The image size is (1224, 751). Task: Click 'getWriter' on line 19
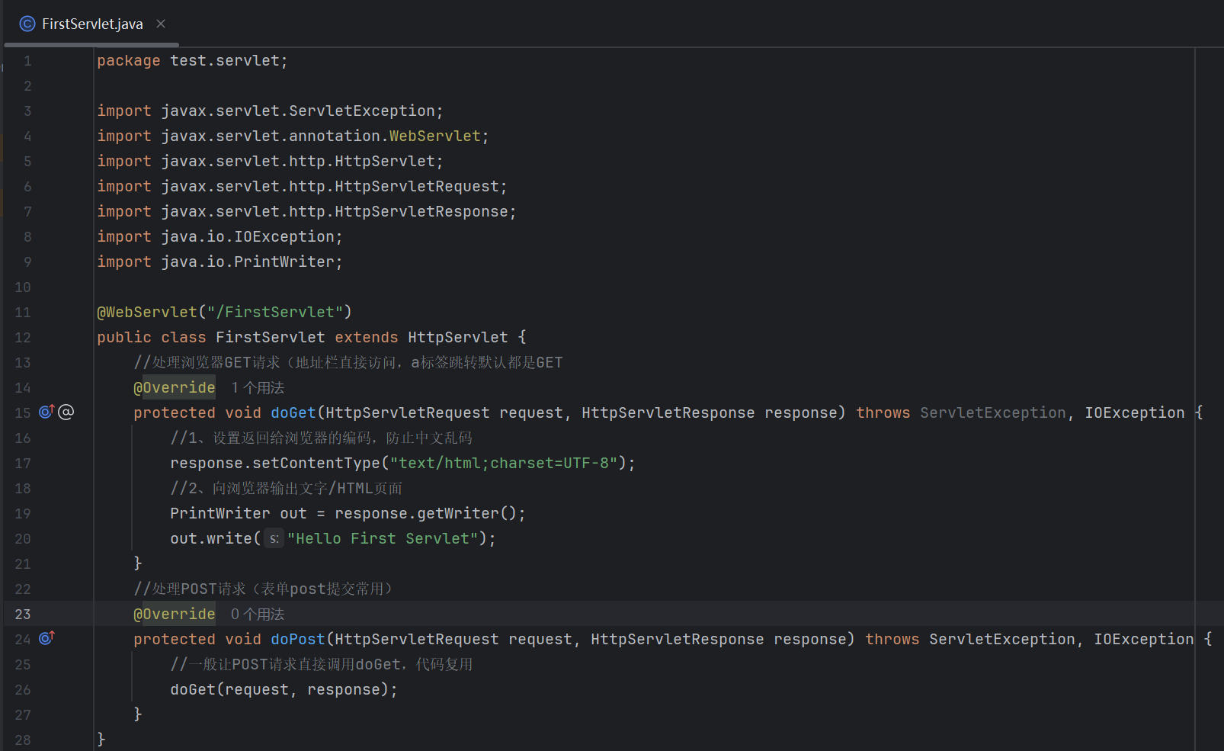(x=458, y=514)
